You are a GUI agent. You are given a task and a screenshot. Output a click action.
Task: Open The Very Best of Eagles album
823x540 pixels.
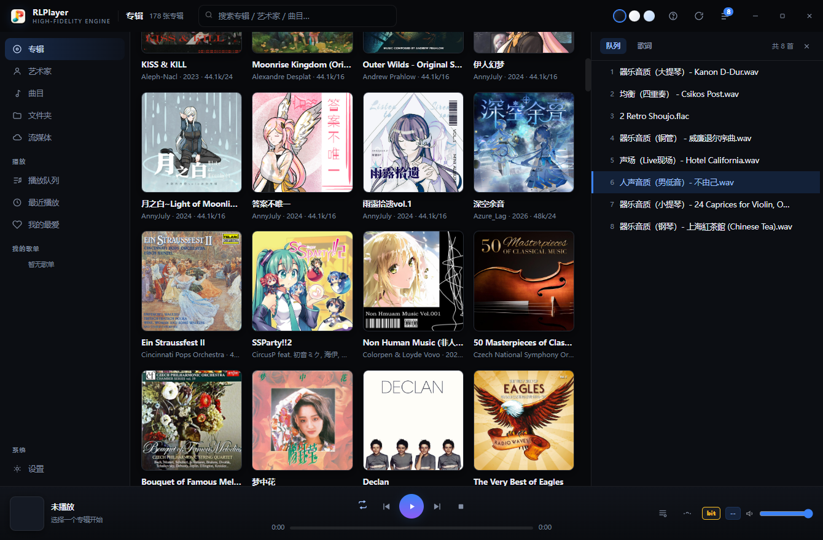pos(524,420)
